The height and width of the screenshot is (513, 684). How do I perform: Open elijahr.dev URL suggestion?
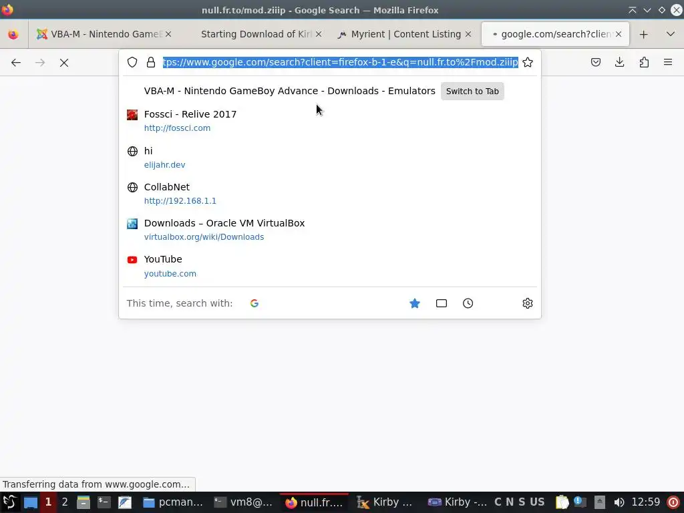coord(164,165)
